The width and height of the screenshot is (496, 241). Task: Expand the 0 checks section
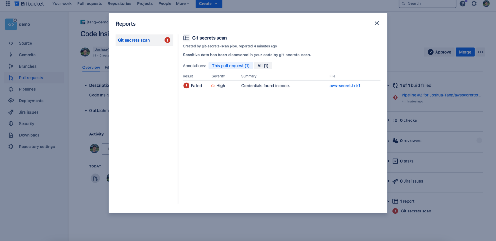(x=389, y=120)
